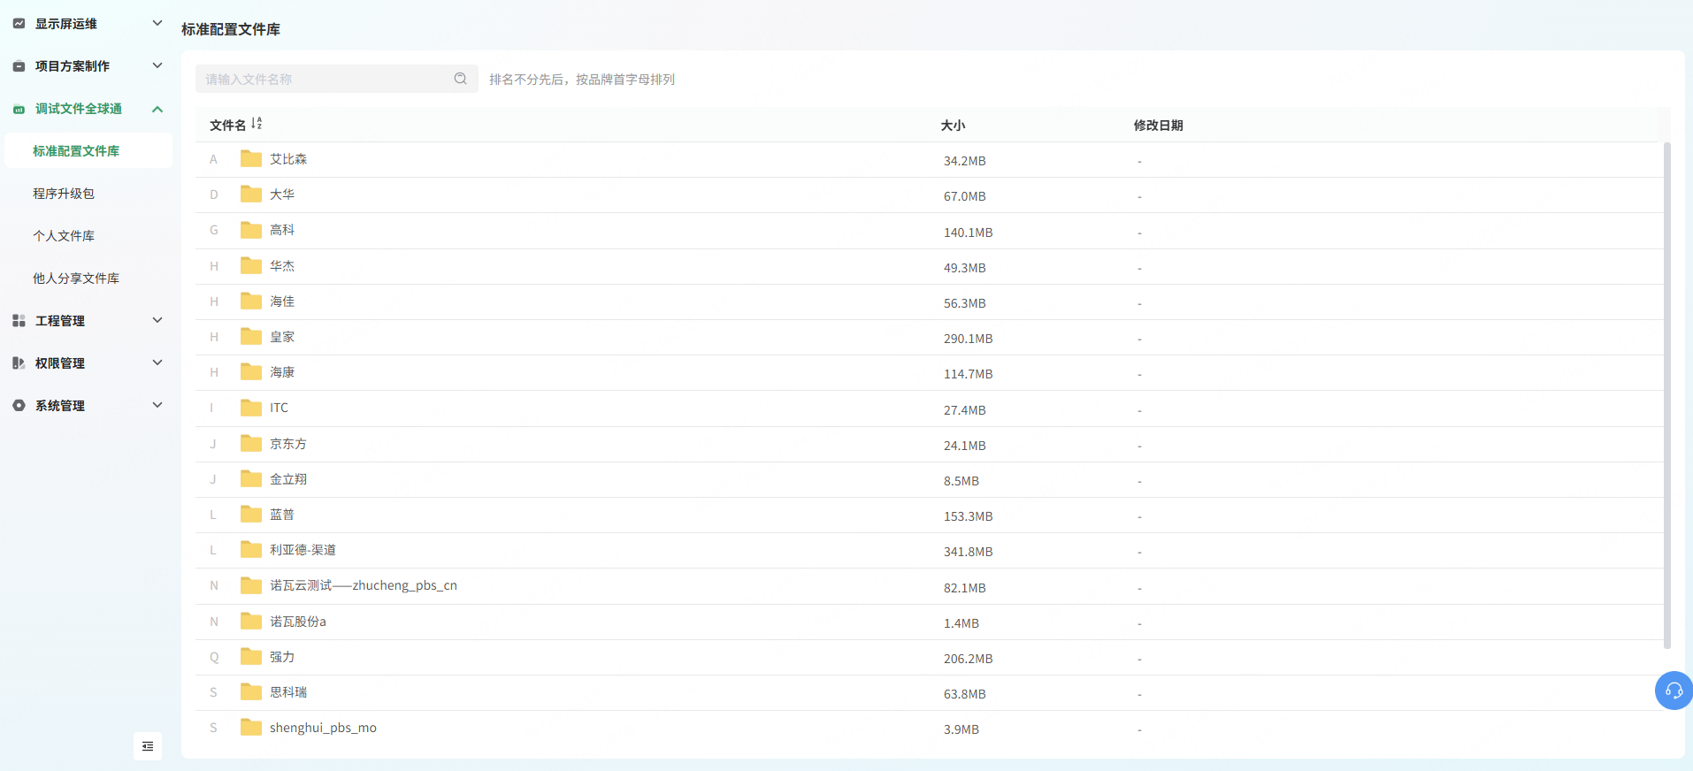
Task: Click the 153.3MB size value
Action: 968,516
